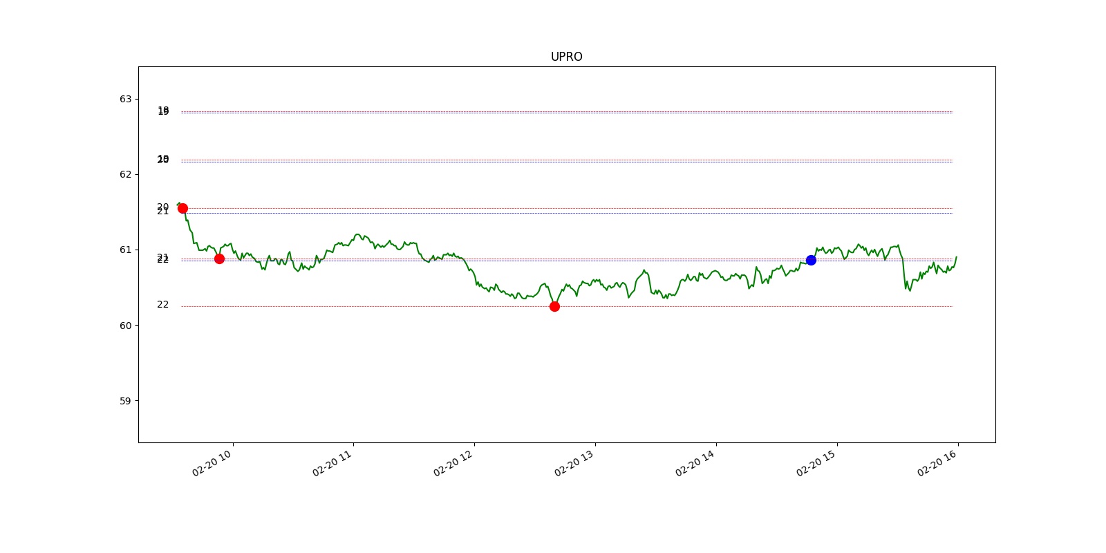The height and width of the screenshot is (553, 1106).
Task: Click the level label 20 near 61.5
Action: pos(162,206)
